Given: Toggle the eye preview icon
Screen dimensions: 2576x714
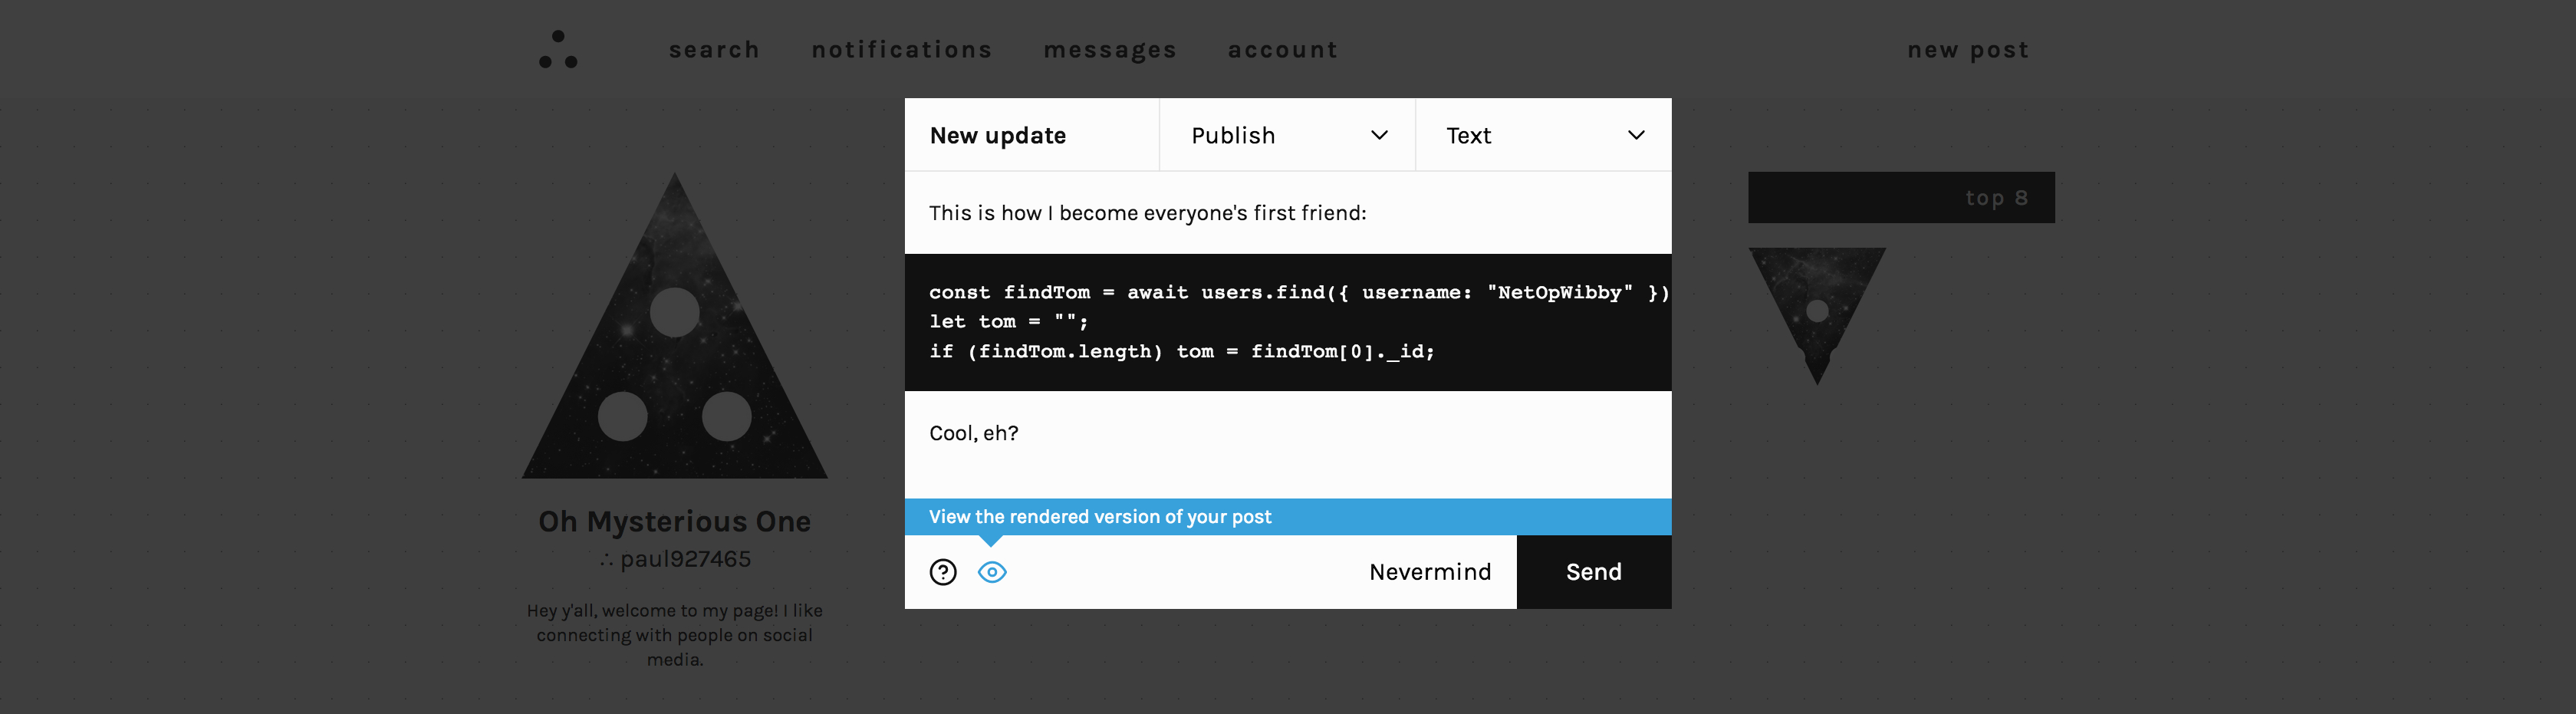Looking at the screenshot, I should point(991,572).
